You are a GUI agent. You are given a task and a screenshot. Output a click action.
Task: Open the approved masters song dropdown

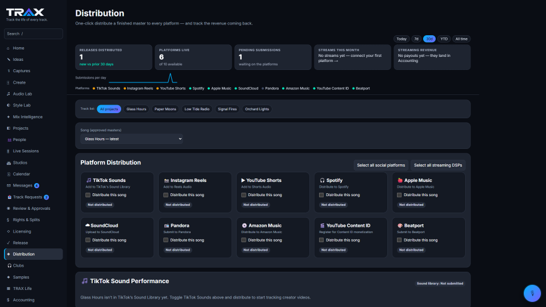[x=131, y=139]
